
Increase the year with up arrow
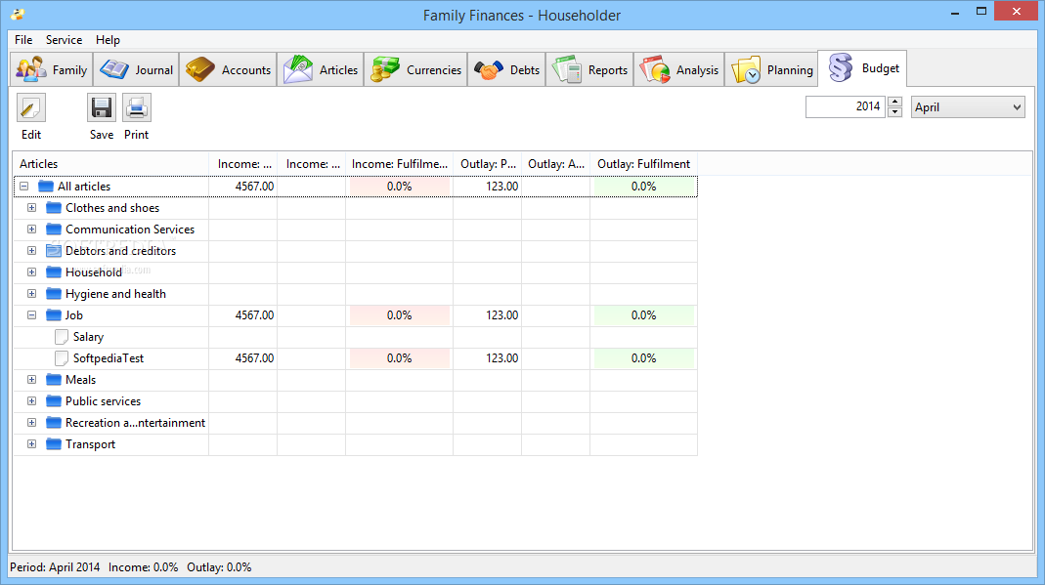(895, 102)
